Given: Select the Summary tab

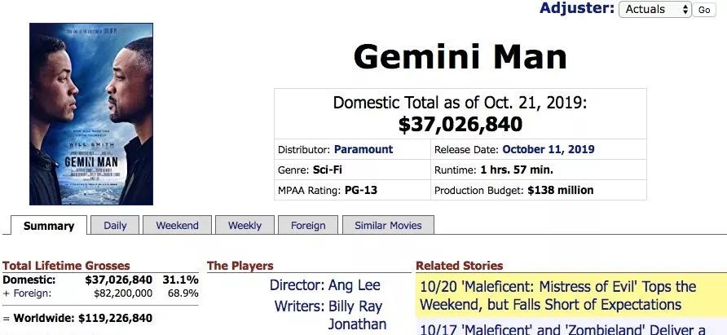Looking at the screenshot, I should (x=49, y=226).
